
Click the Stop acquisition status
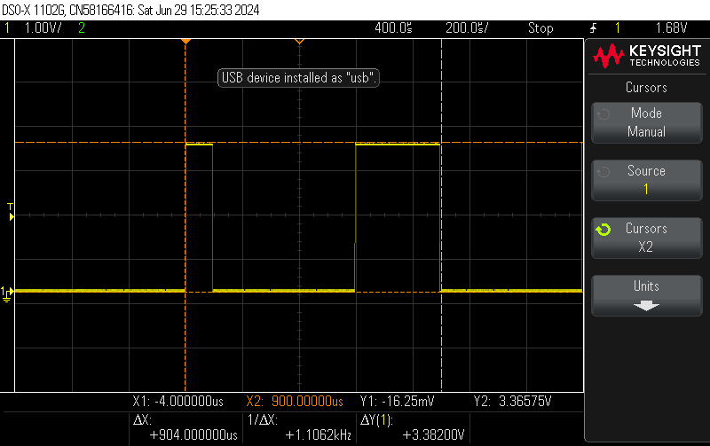coord(540,28)
